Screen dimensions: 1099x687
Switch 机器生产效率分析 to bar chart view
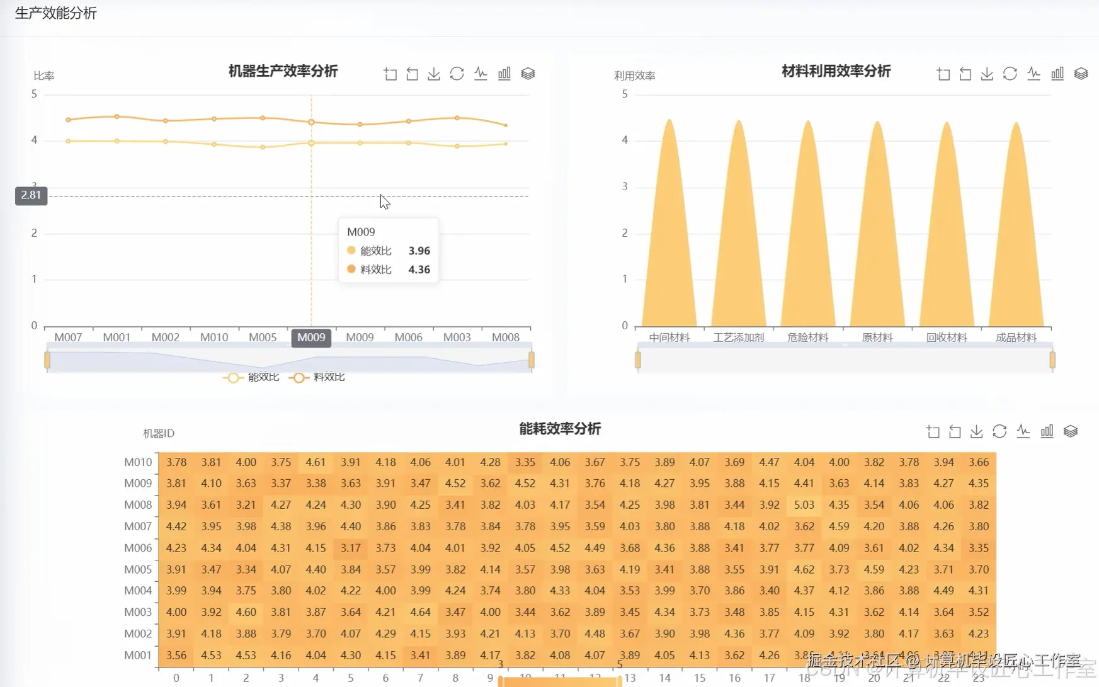[504, 73]
